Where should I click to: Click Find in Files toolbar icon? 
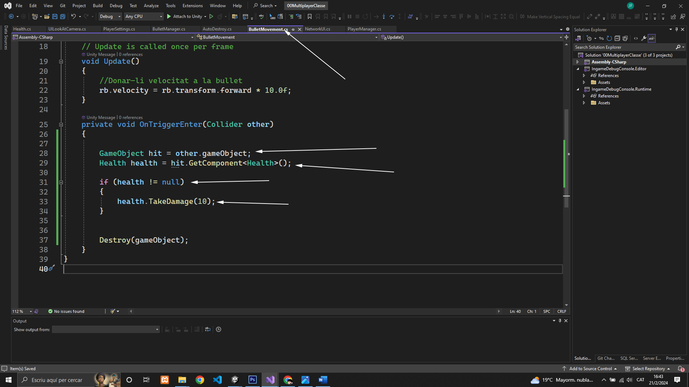[235, 16]
